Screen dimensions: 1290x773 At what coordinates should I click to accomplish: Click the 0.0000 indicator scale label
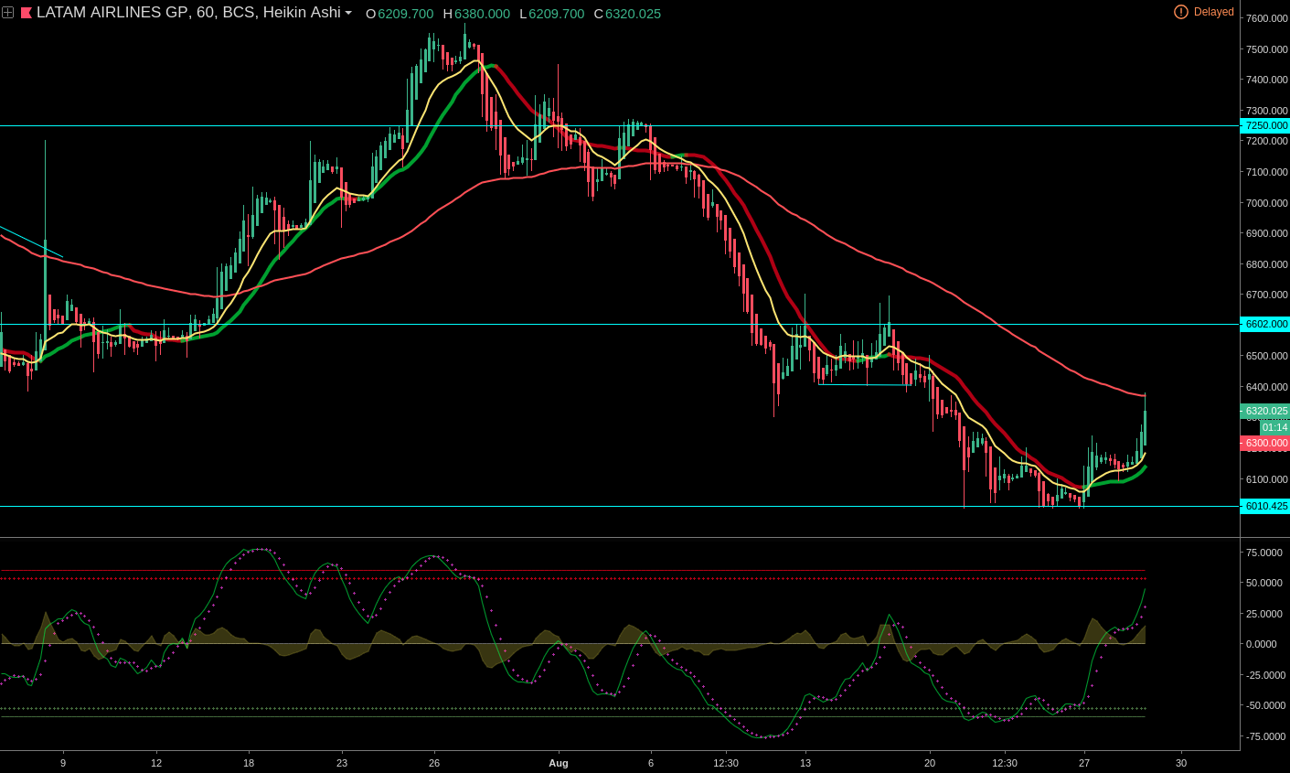point(1263,644)
